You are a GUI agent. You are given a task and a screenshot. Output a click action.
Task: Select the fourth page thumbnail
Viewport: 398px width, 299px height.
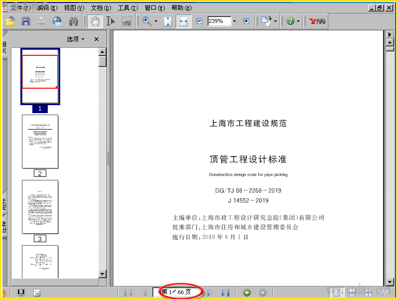[x=40, y=262]
